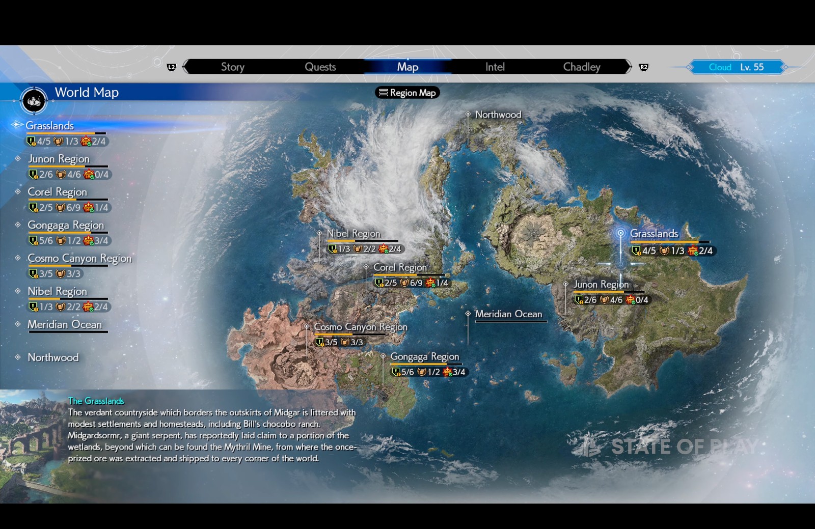Select Northwood in the region list
815x529 pixels.
53,357
